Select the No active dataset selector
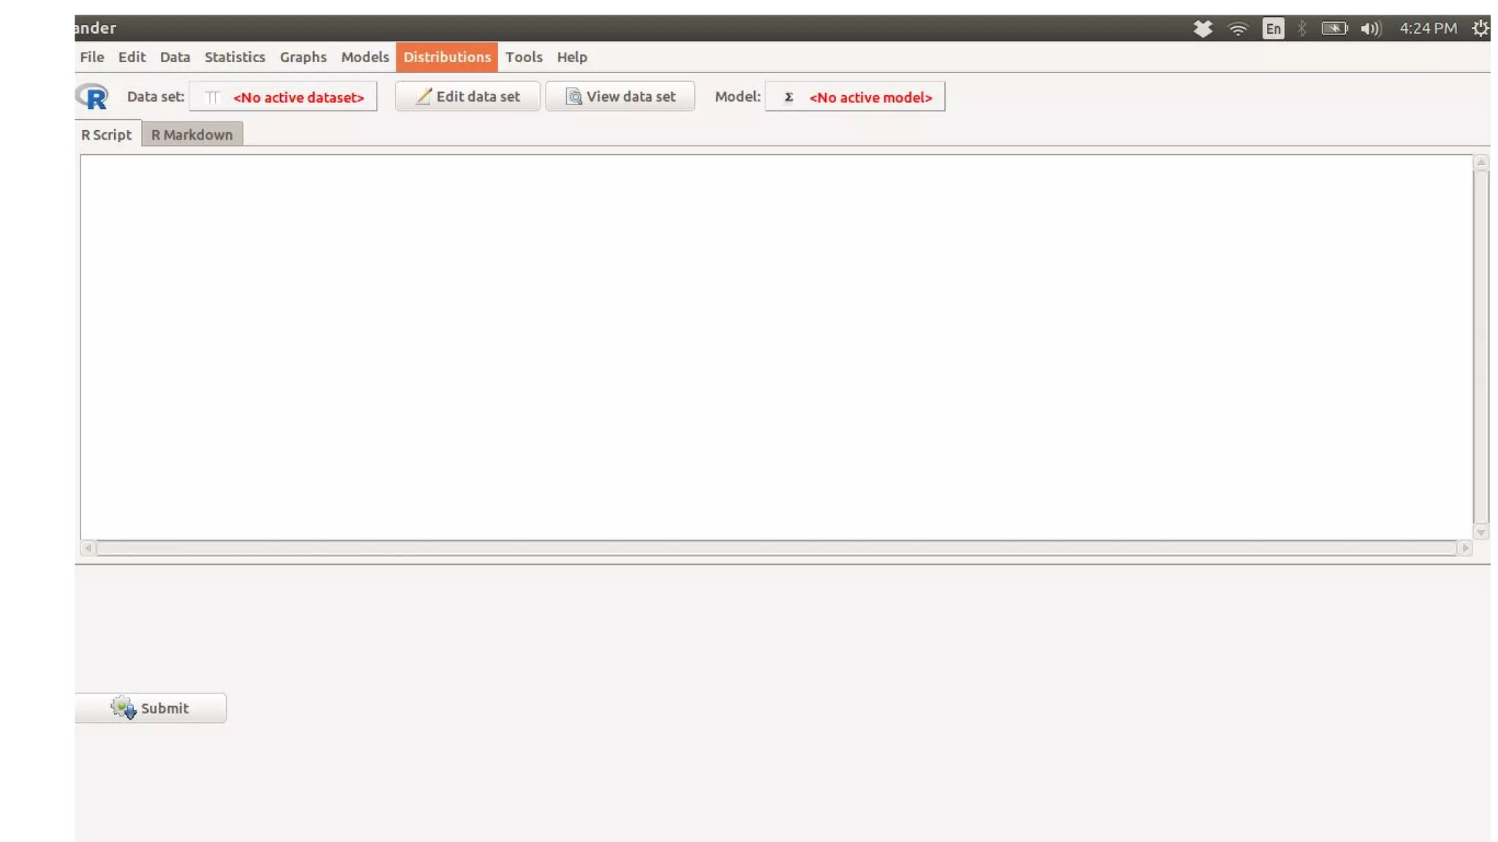1498x842 pixels. (x=283, y=96)
